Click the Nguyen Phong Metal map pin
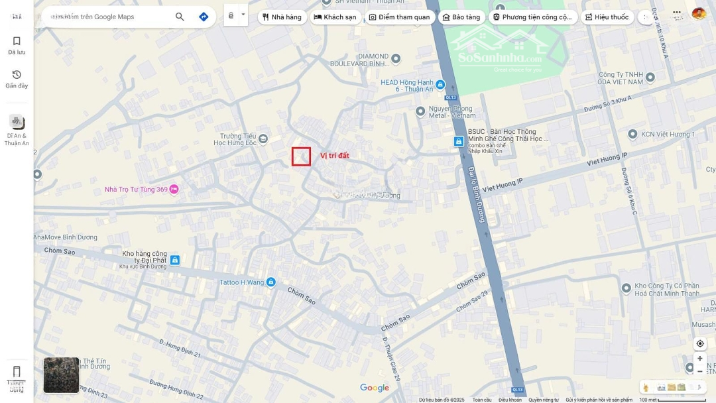 pos(420,111)
